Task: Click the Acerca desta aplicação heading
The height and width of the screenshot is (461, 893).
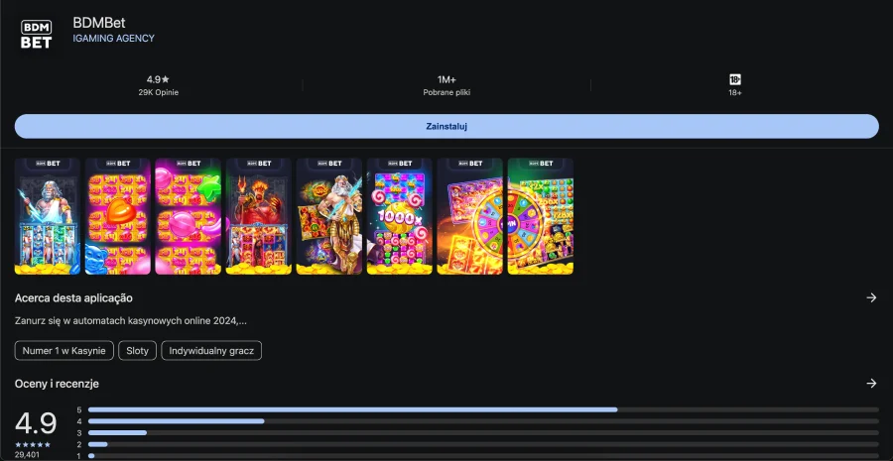Action: [x=74, y=297]
